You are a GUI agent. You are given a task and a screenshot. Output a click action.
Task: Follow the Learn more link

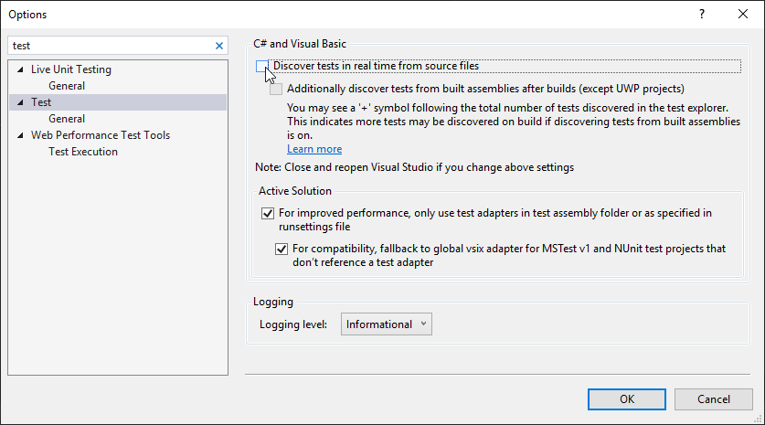click(x=314, y=149)
